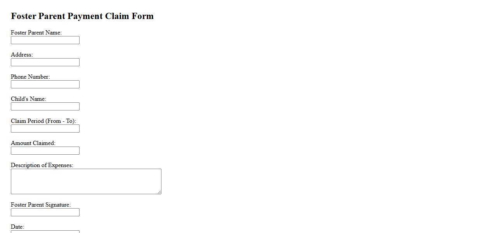Click the Foster Parent Payment Claim Form heading
Screen dimensions: 496x233
(x=82, y=16)
